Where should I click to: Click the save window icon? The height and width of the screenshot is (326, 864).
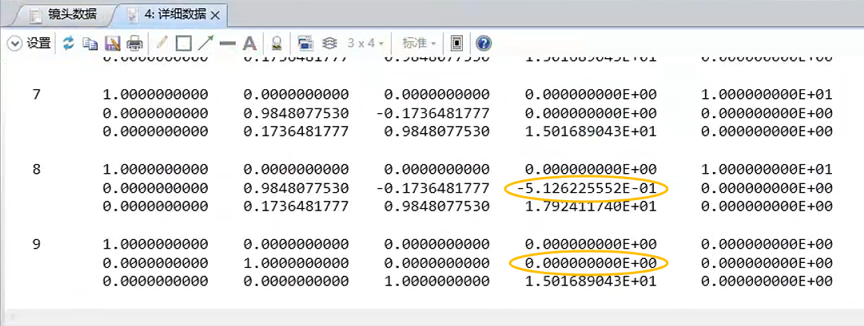pyautogui.click(x=113, y=43)
